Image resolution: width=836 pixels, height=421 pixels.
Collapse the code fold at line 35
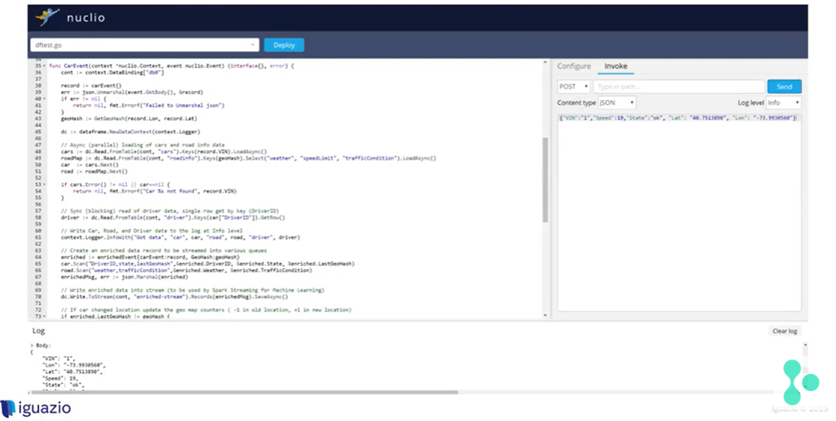tap(44, 66)
